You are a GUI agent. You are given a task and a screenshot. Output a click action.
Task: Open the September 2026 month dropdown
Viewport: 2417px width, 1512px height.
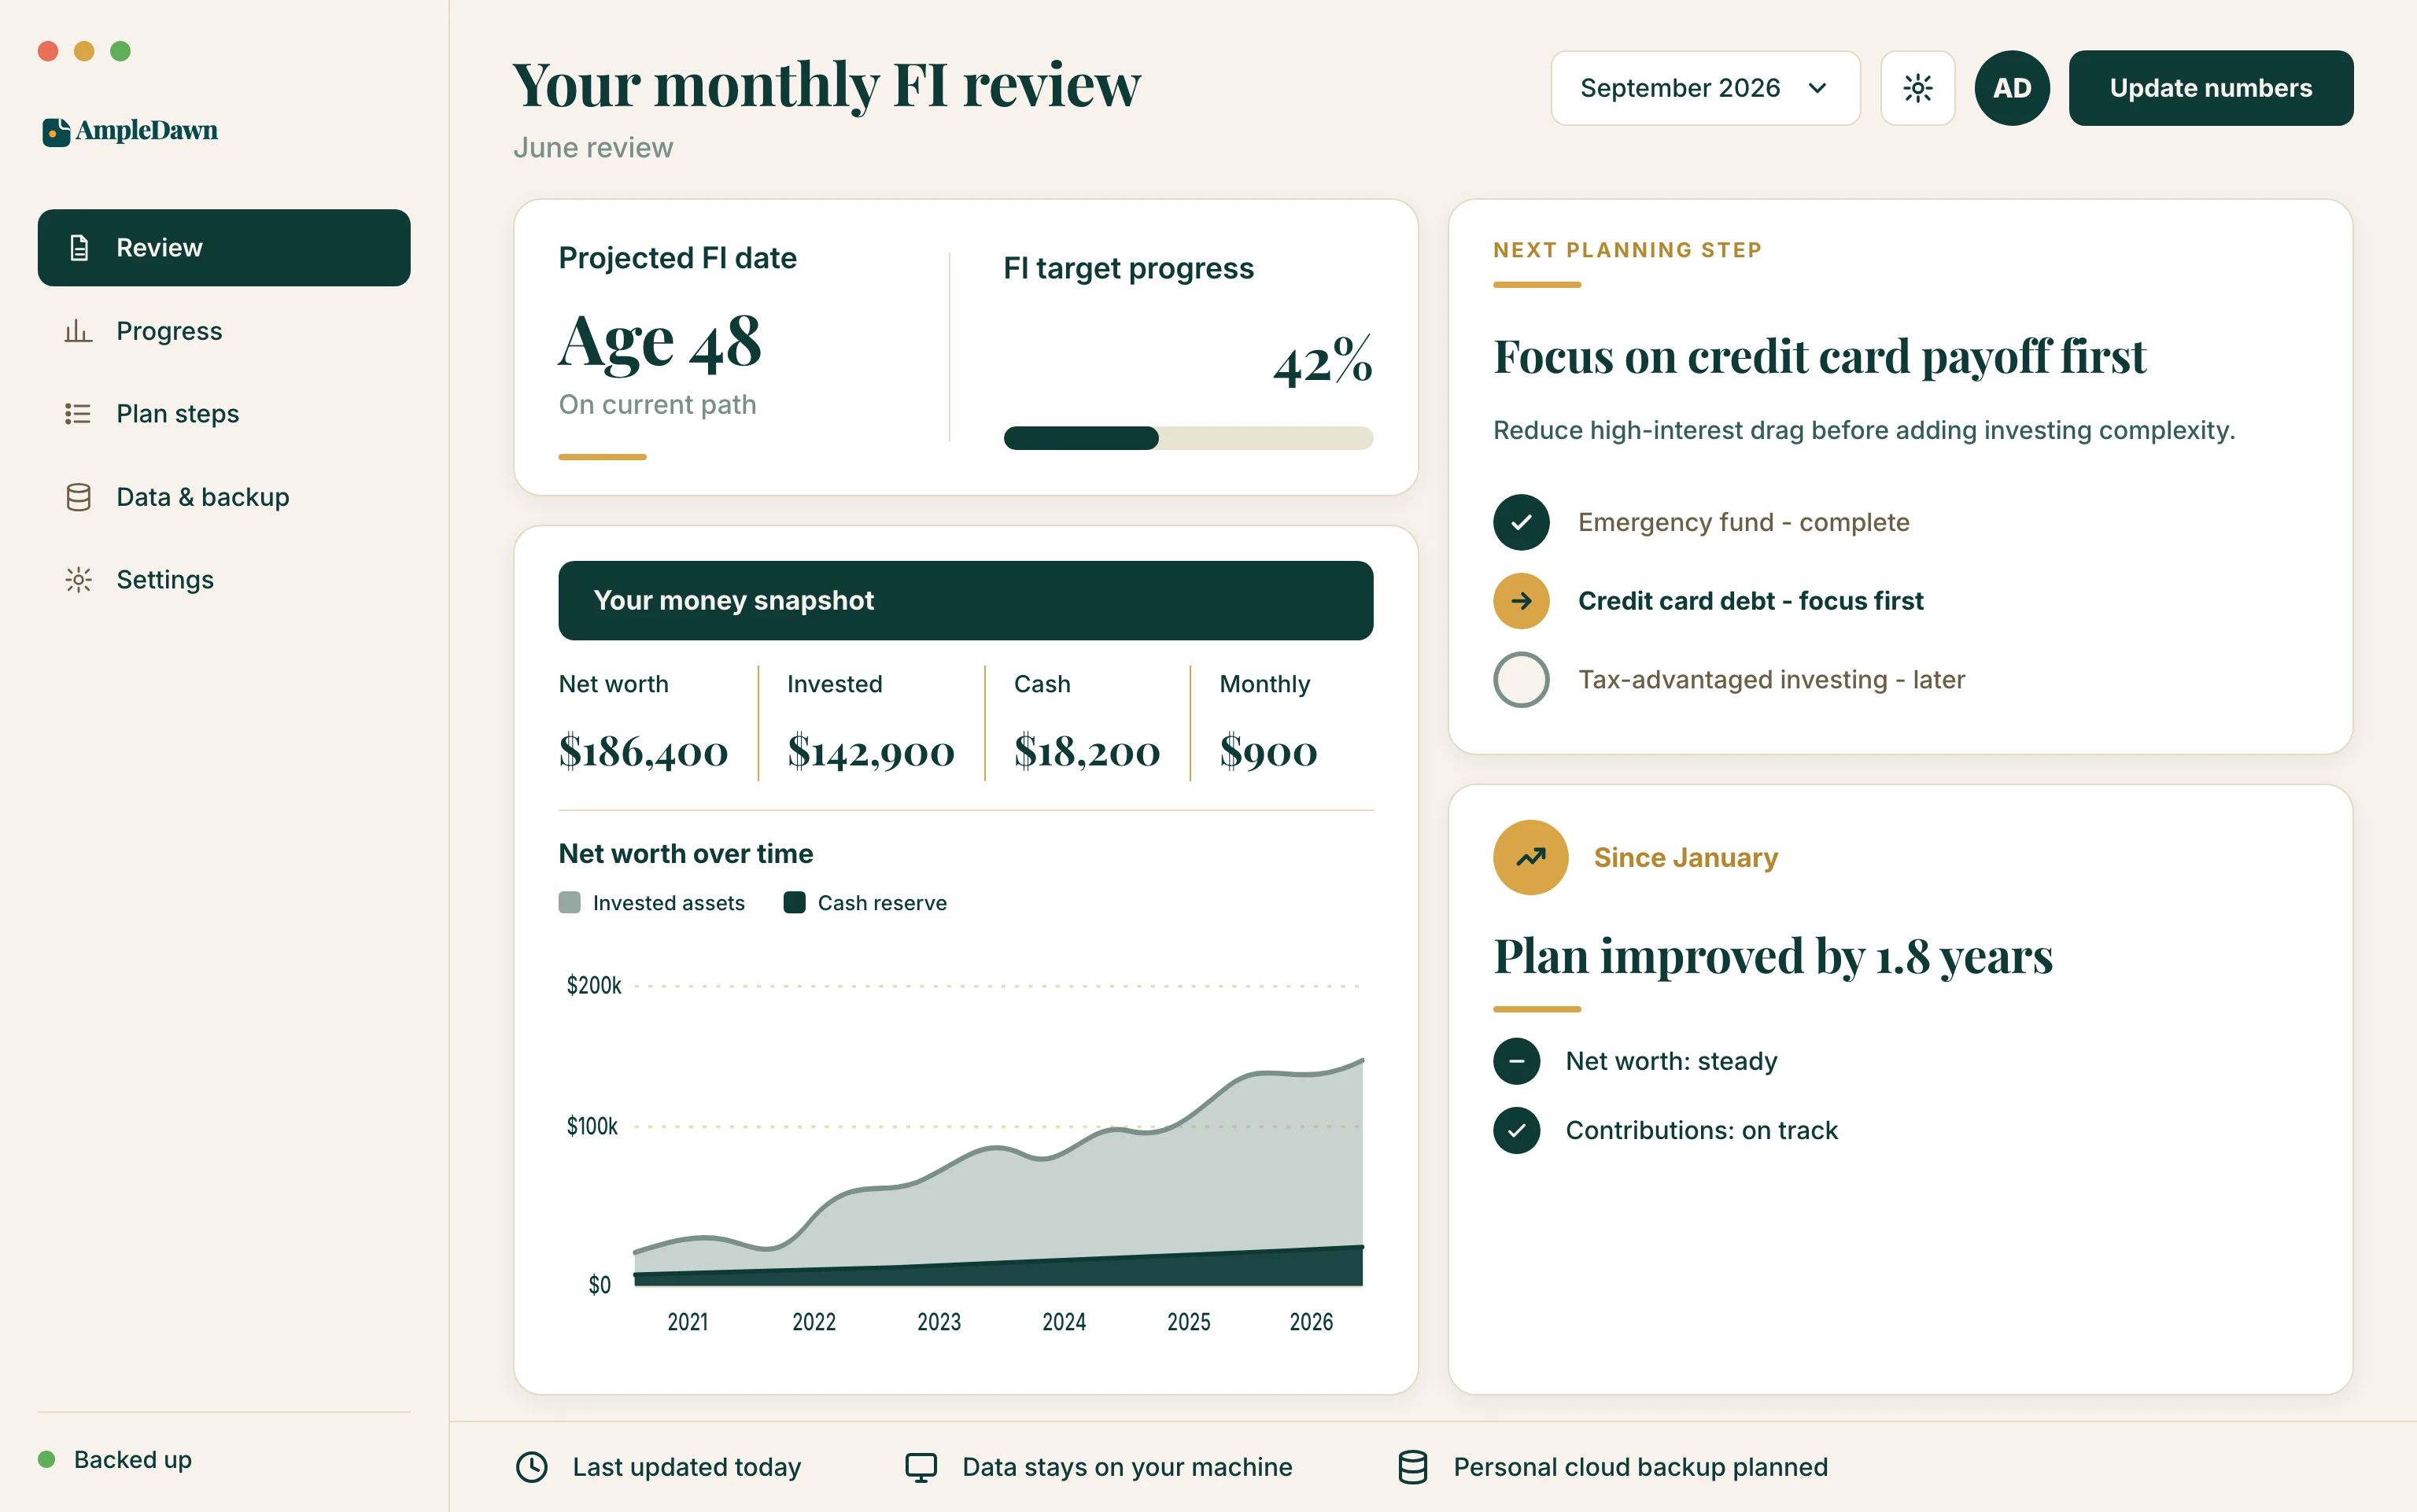[1705, 88]
